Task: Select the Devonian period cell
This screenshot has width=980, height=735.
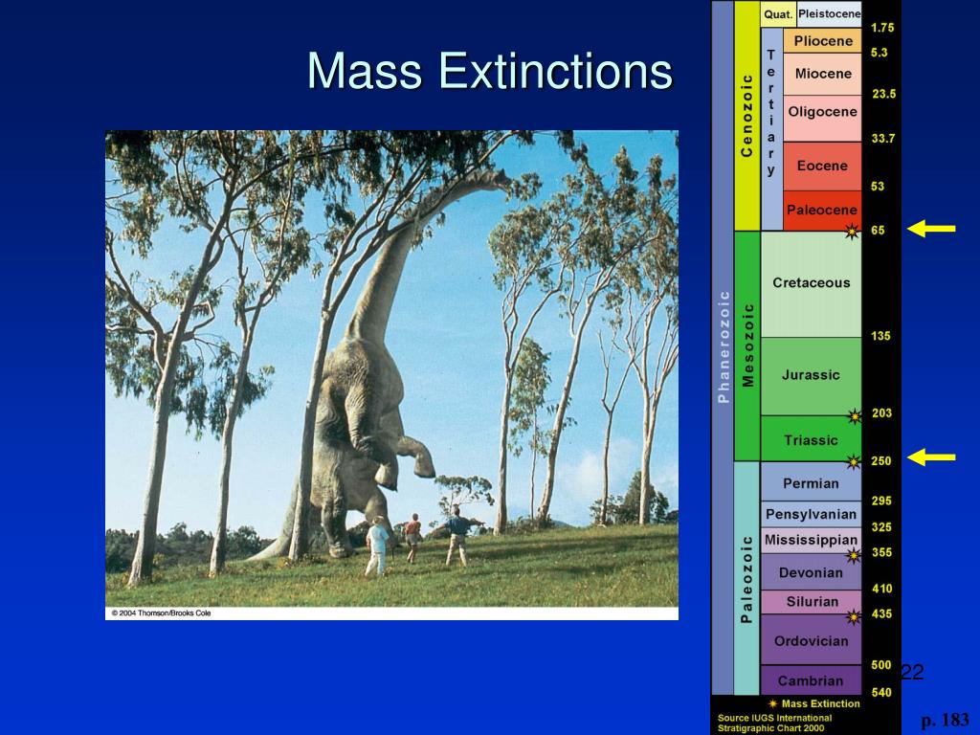Action: coord(812,572)
